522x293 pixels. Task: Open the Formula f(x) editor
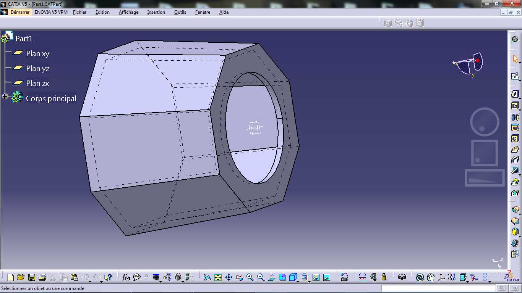pos(126,277)
